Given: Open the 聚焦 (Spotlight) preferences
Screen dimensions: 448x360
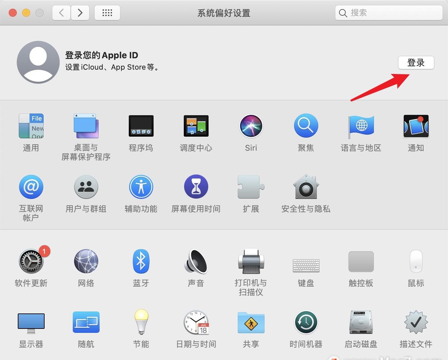Looking at the screenshot, I should tap(306, 126).
